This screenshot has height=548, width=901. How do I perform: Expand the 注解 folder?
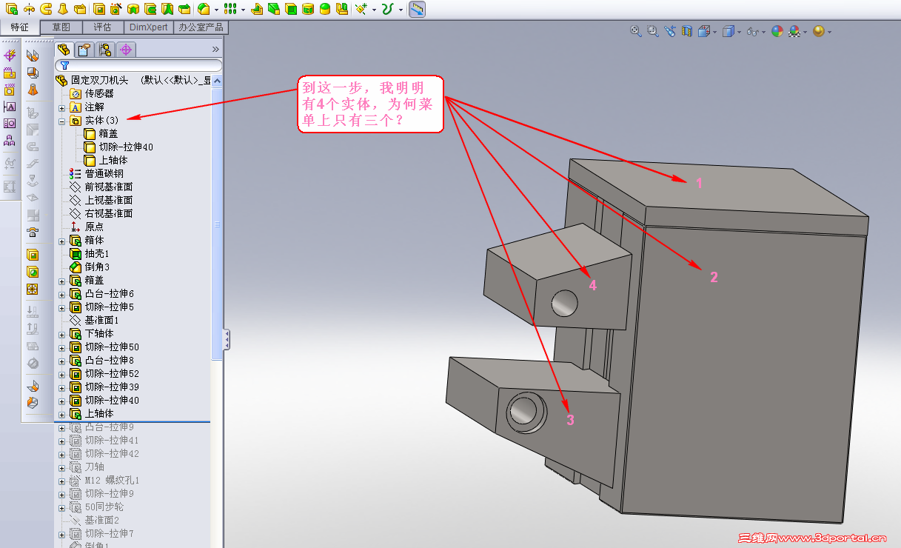tap(62, 107)
